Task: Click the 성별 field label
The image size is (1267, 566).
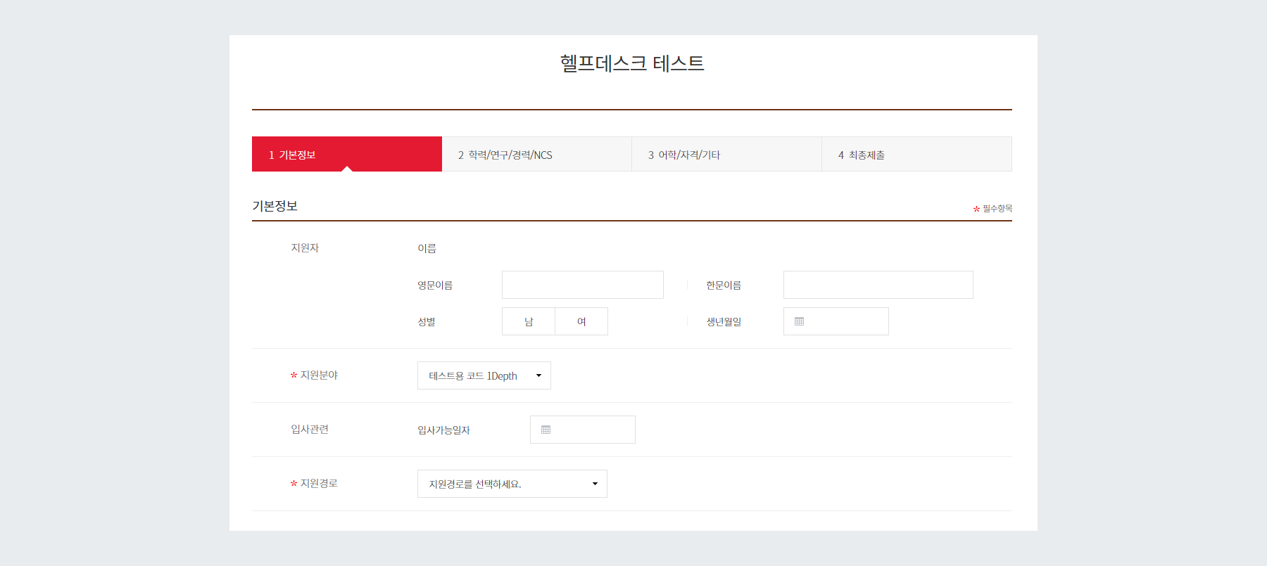Action: click(x=427, y=321)
